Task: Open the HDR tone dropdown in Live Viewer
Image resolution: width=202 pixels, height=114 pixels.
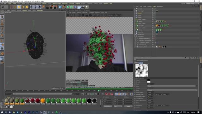Action: tap(111, 15)
